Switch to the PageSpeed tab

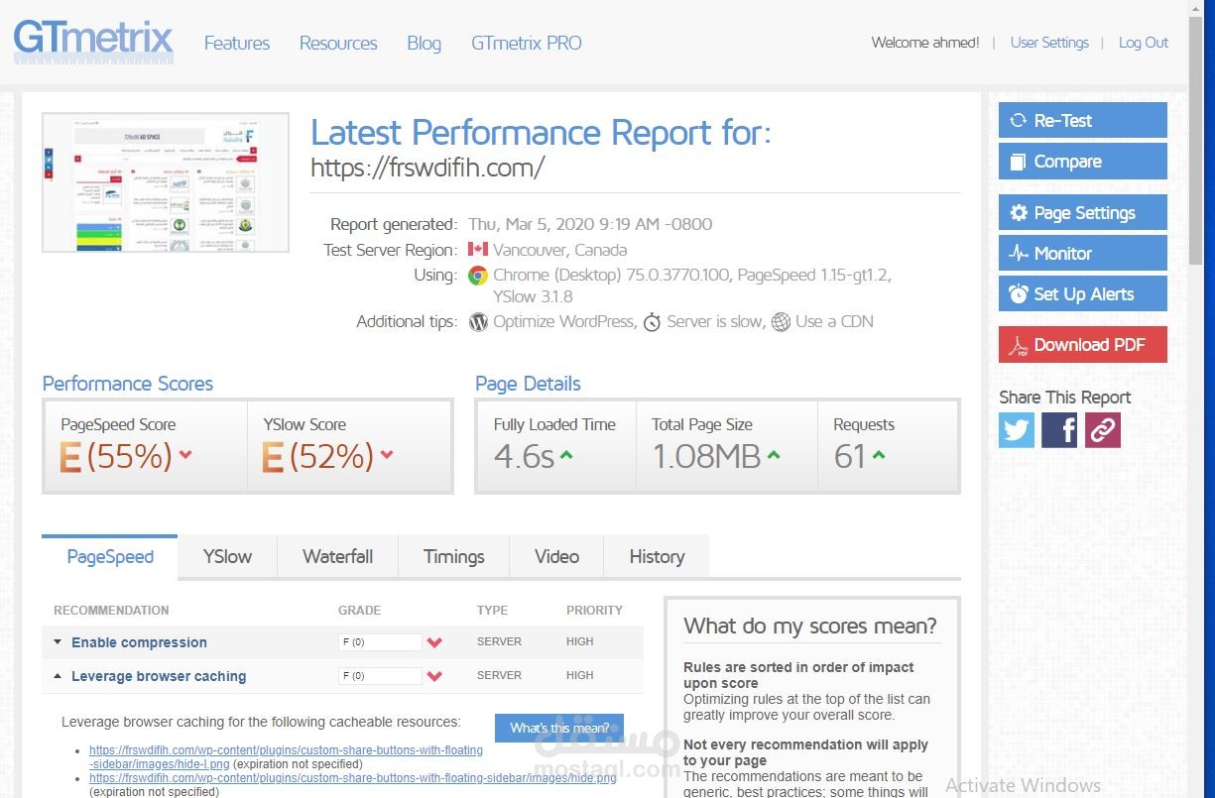(110, 557)
